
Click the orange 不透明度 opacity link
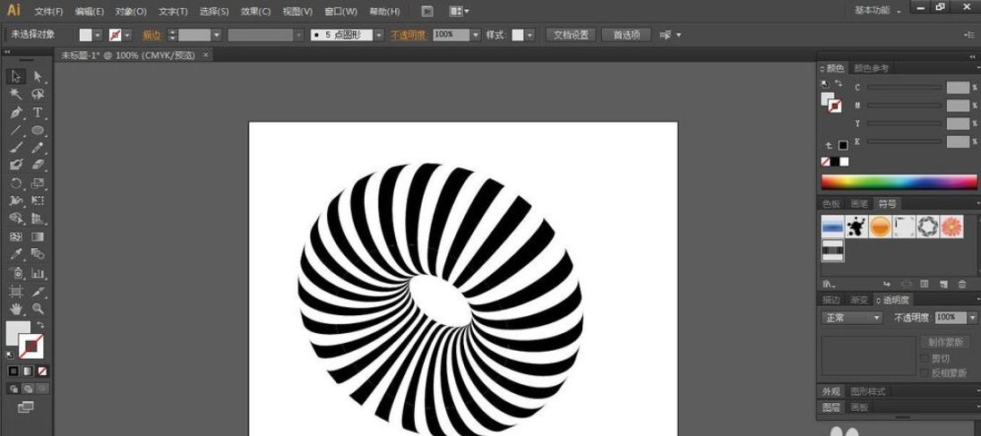[408, 35]
